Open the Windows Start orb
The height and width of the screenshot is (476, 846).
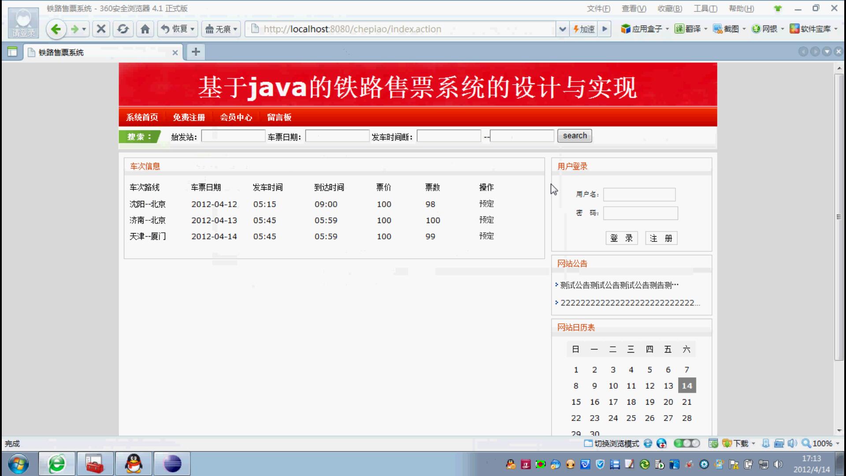(x=18, y=464)
